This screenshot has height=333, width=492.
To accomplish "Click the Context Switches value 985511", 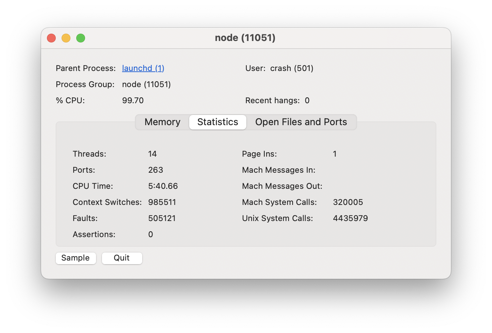I will click(162, 202).
